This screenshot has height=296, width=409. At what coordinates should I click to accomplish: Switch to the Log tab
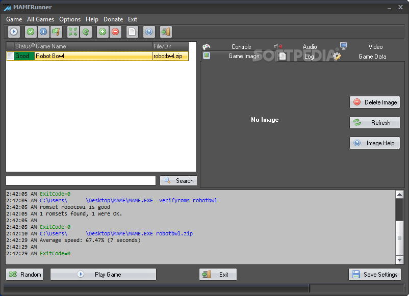tap(309, 57)
